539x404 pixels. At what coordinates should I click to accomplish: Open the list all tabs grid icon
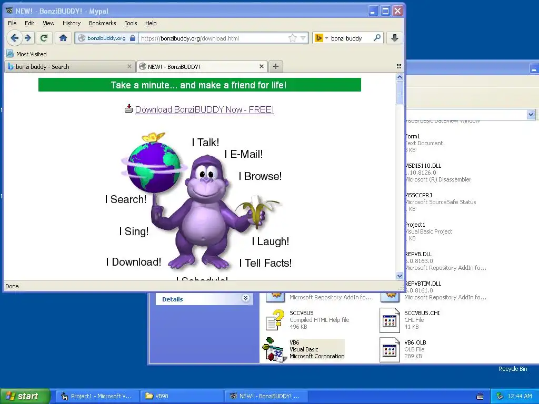(x=399, y=66)
